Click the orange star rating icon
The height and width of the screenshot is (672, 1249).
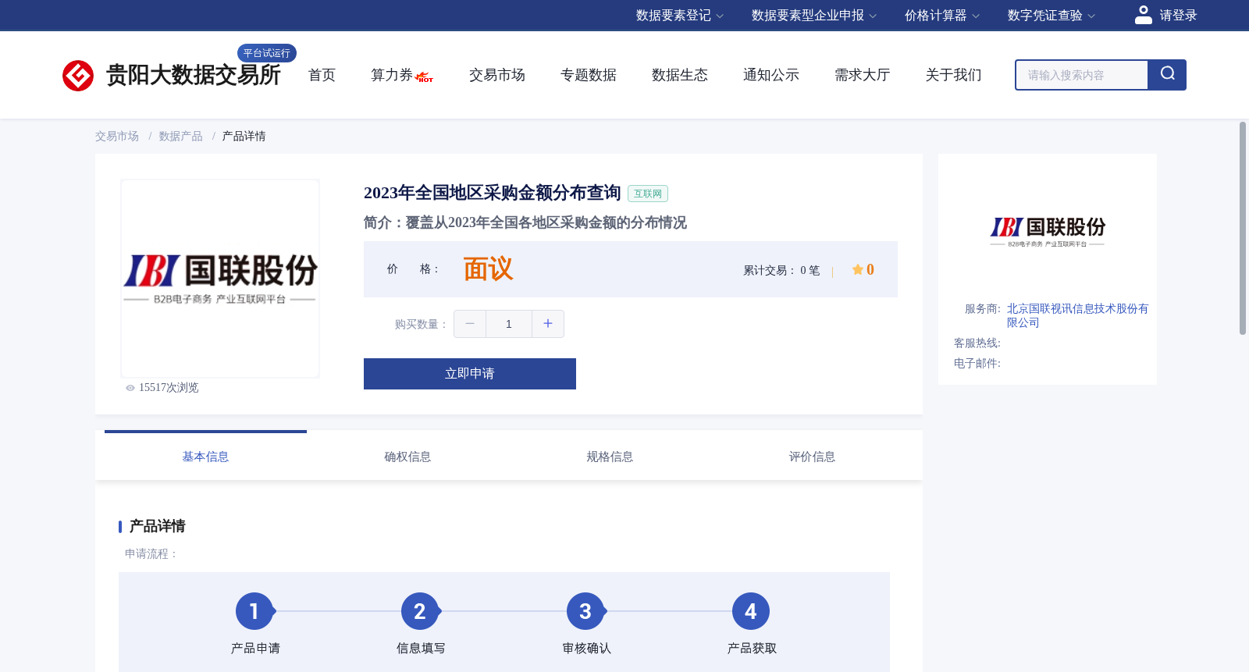(x=858, y=269)
